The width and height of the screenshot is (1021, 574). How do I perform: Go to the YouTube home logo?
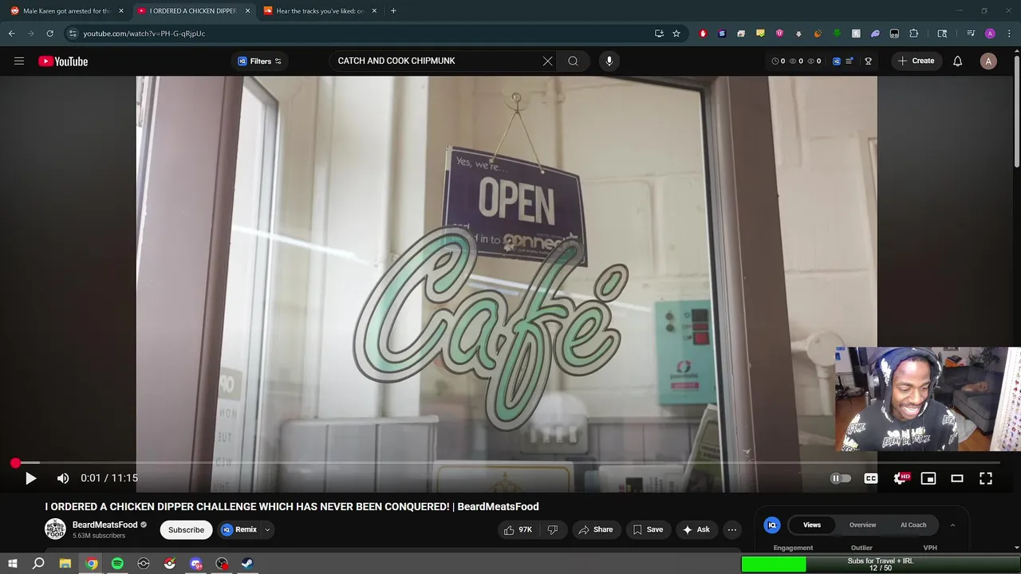63,61
